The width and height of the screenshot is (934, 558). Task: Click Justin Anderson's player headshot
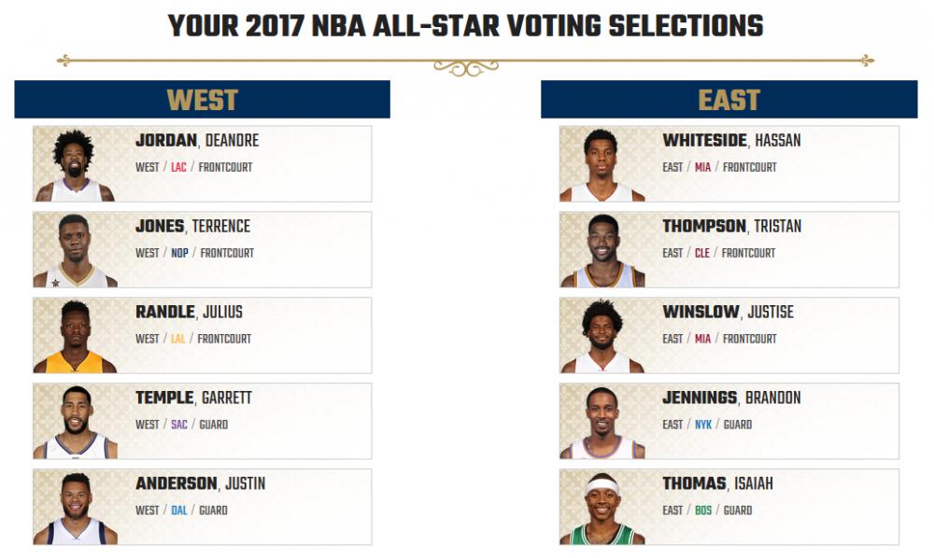[75, 509]
